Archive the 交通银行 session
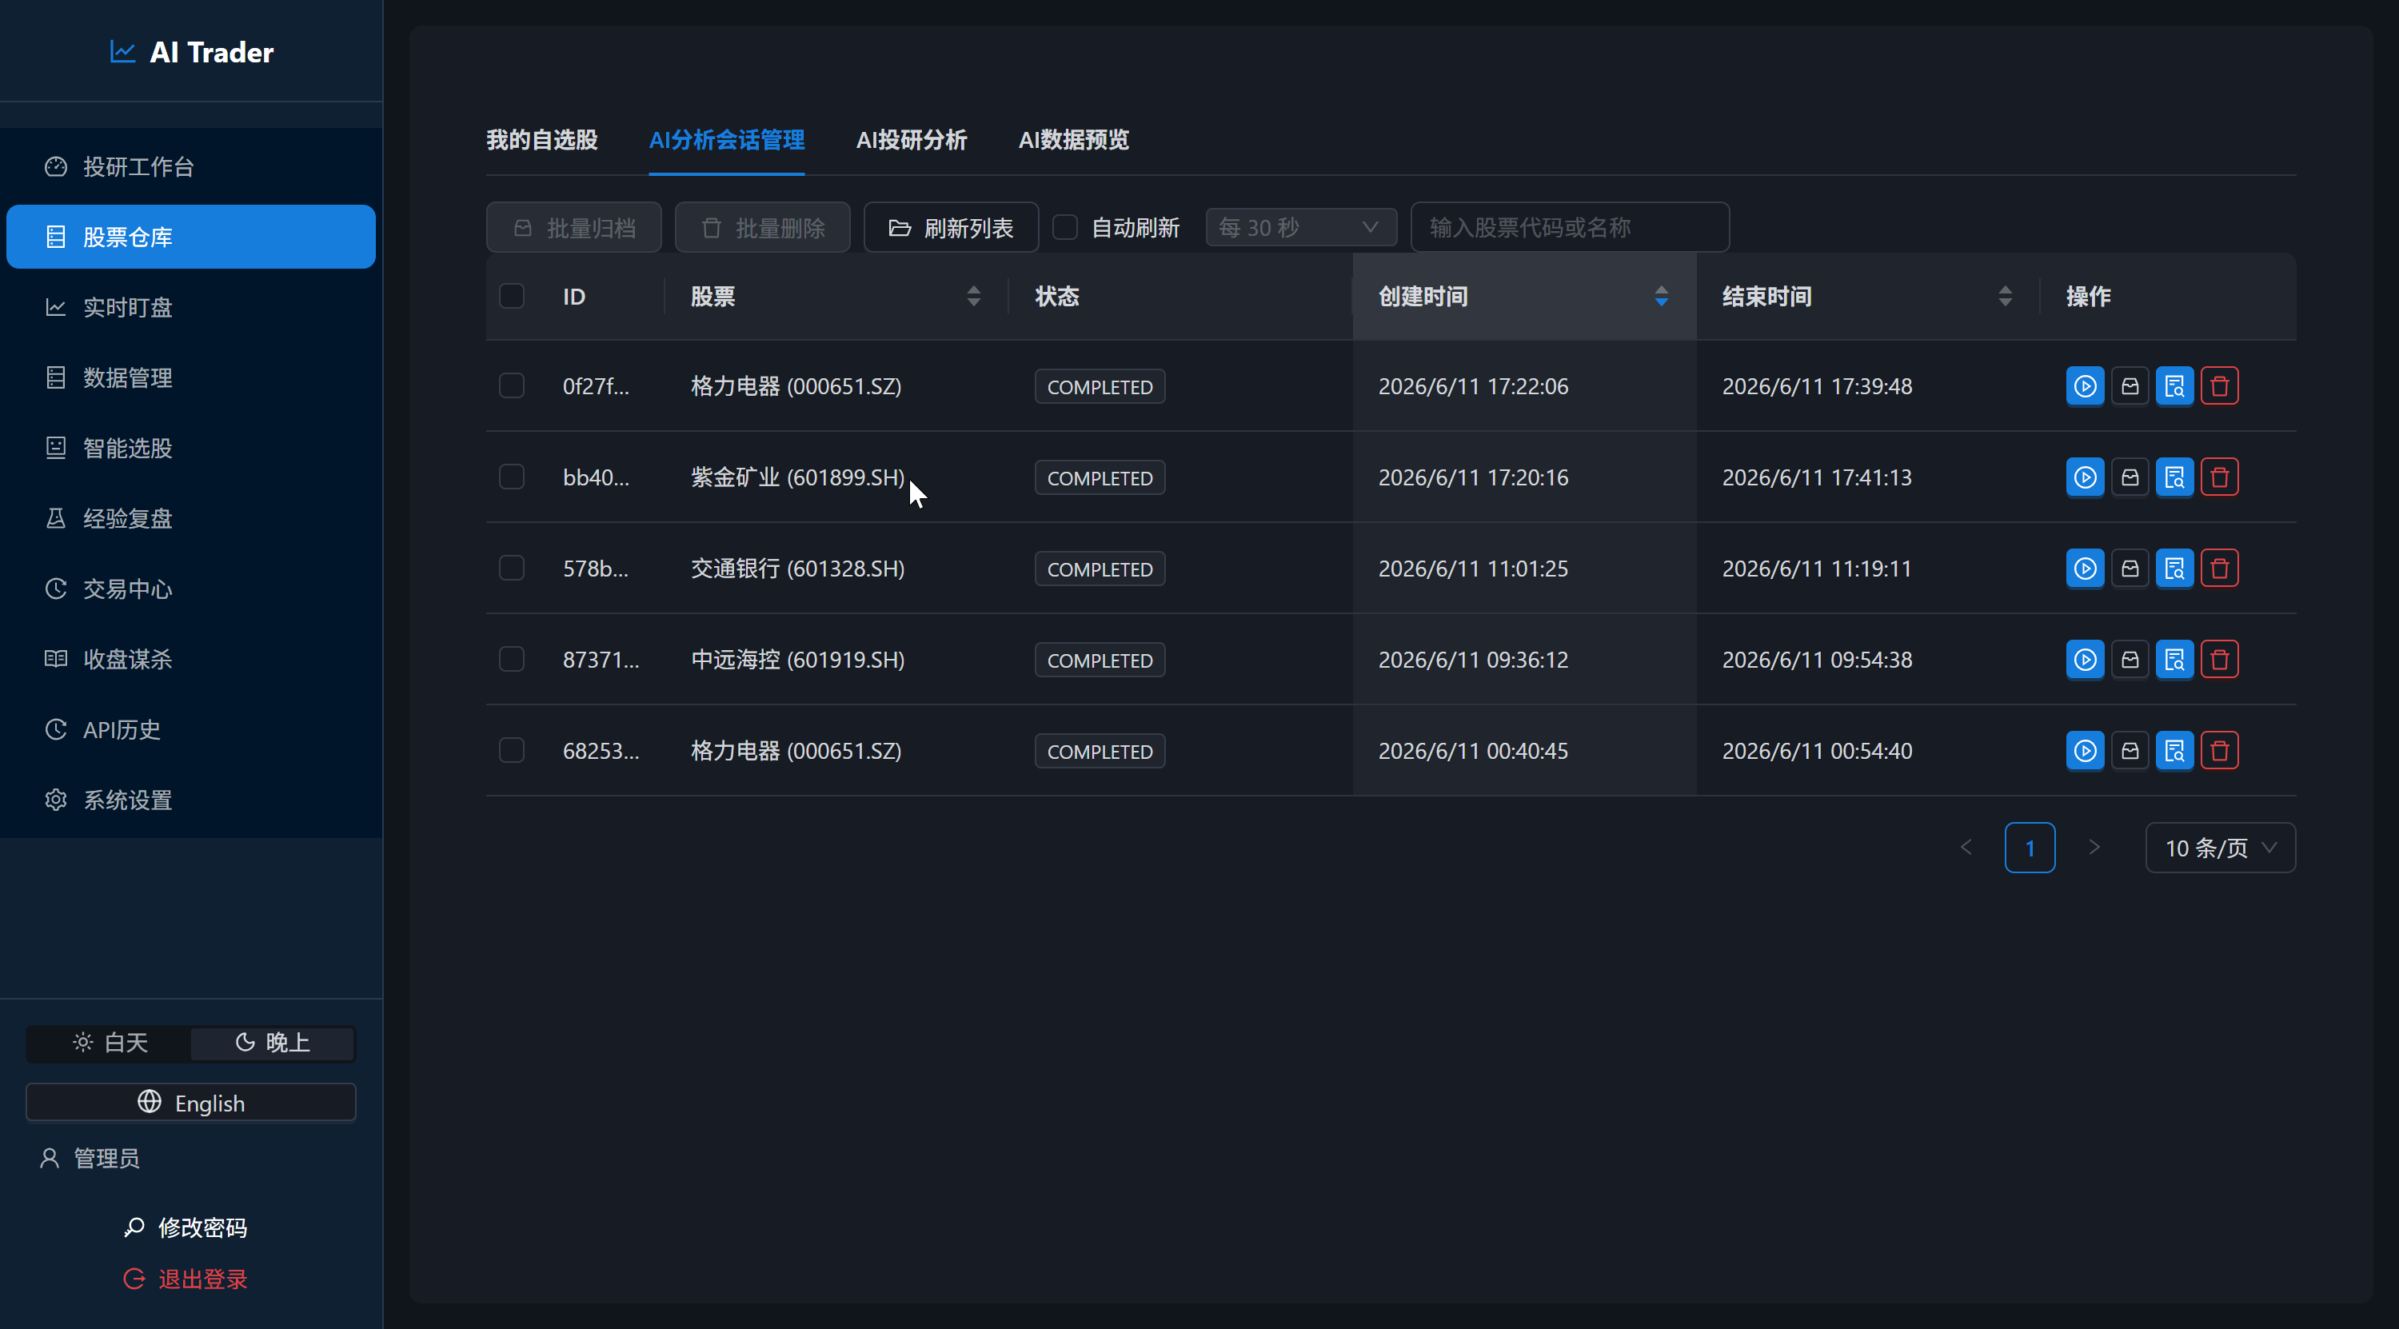The height and width of the screenshot is (1329, 2399). tap(2129, 568)
